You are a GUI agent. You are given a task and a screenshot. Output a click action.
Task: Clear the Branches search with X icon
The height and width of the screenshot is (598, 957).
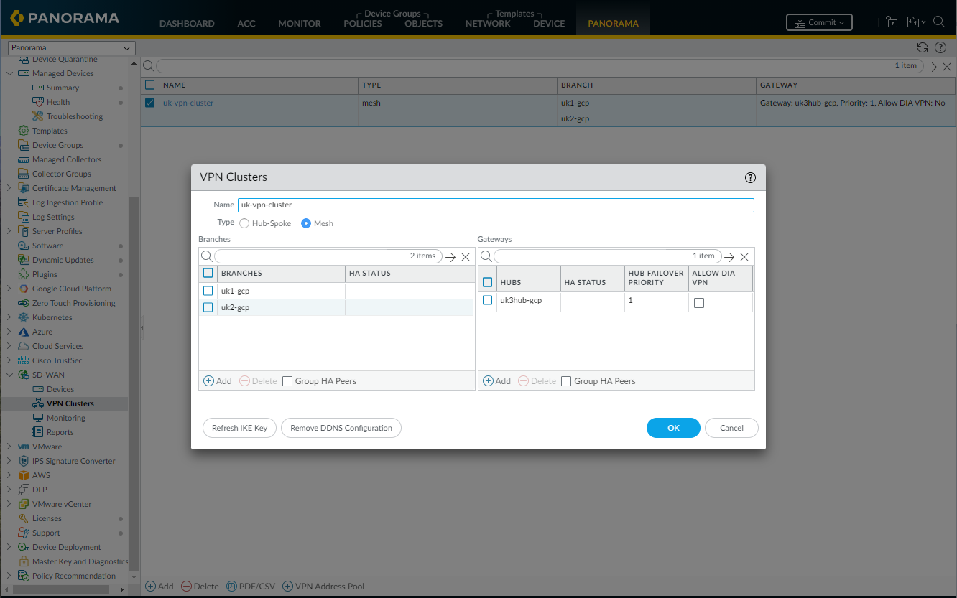click(466, 257)
